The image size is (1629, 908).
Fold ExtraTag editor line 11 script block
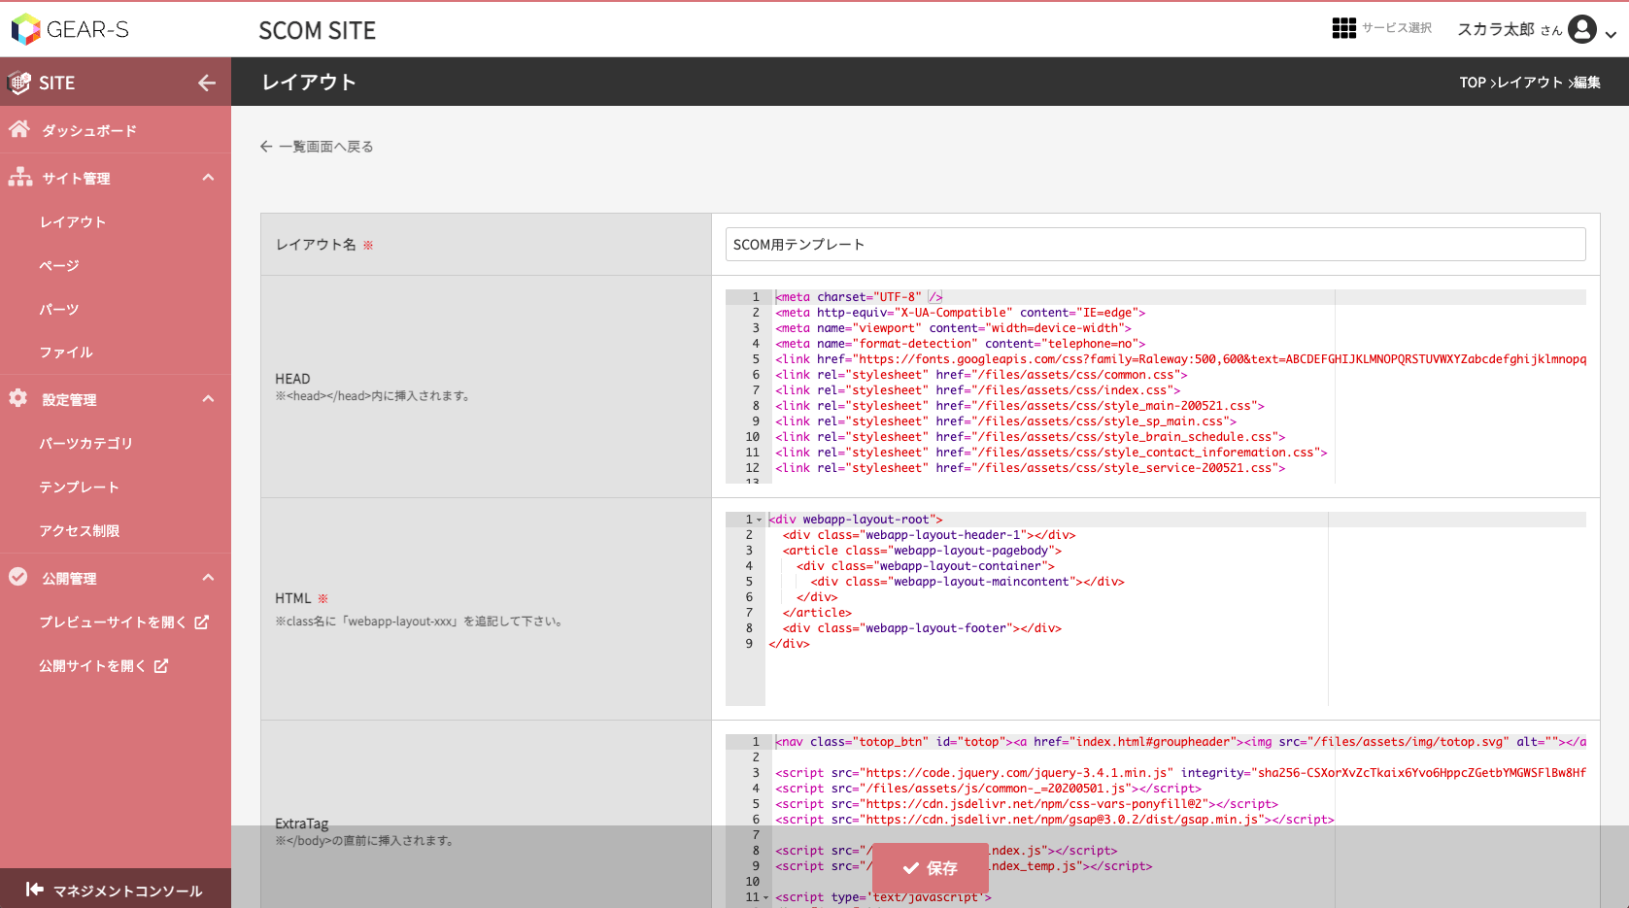tap(765, 898)
